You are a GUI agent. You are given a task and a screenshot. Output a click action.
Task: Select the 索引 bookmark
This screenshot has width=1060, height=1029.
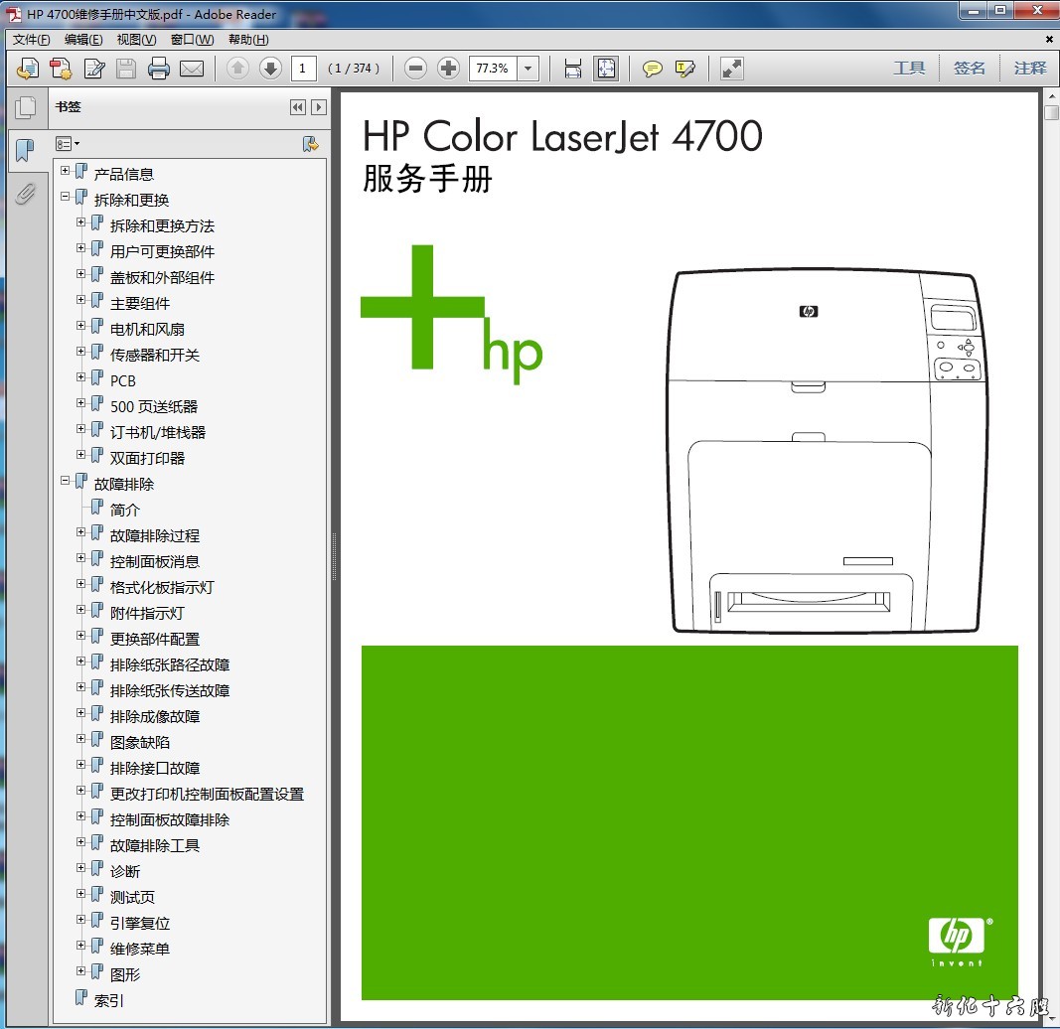109,1001
